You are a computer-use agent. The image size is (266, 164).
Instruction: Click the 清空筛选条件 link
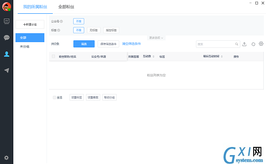click(132, 44)
